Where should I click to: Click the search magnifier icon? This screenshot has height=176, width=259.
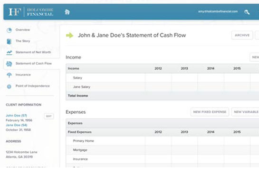(247, 12)
